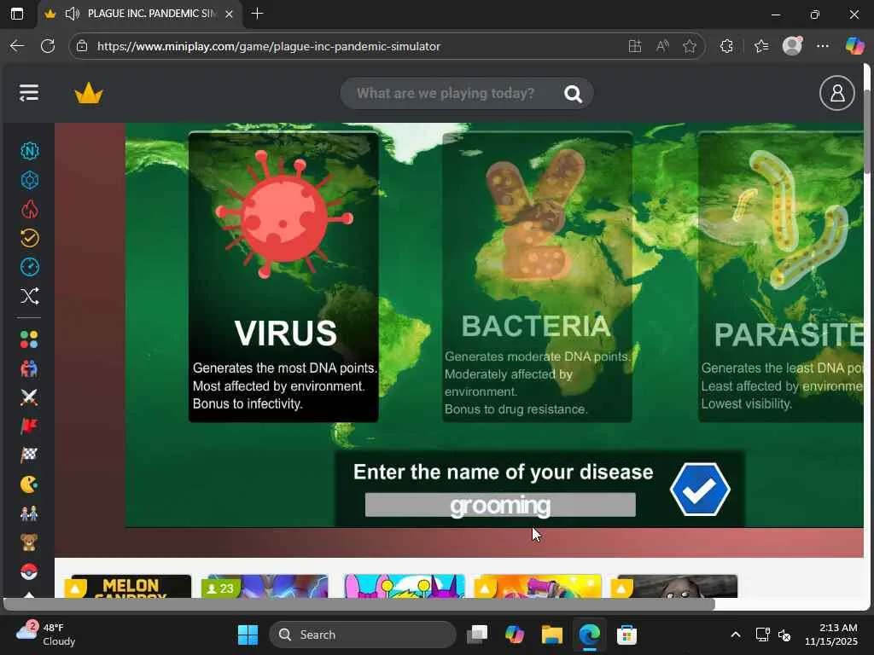Open the yellow checkmark clock sidebar icon
874x655 pixels.
pos(30,238)
